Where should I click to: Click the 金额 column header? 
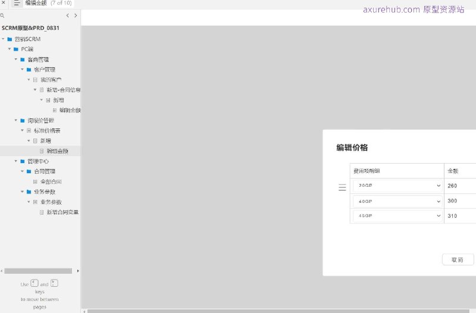point(453,171)
